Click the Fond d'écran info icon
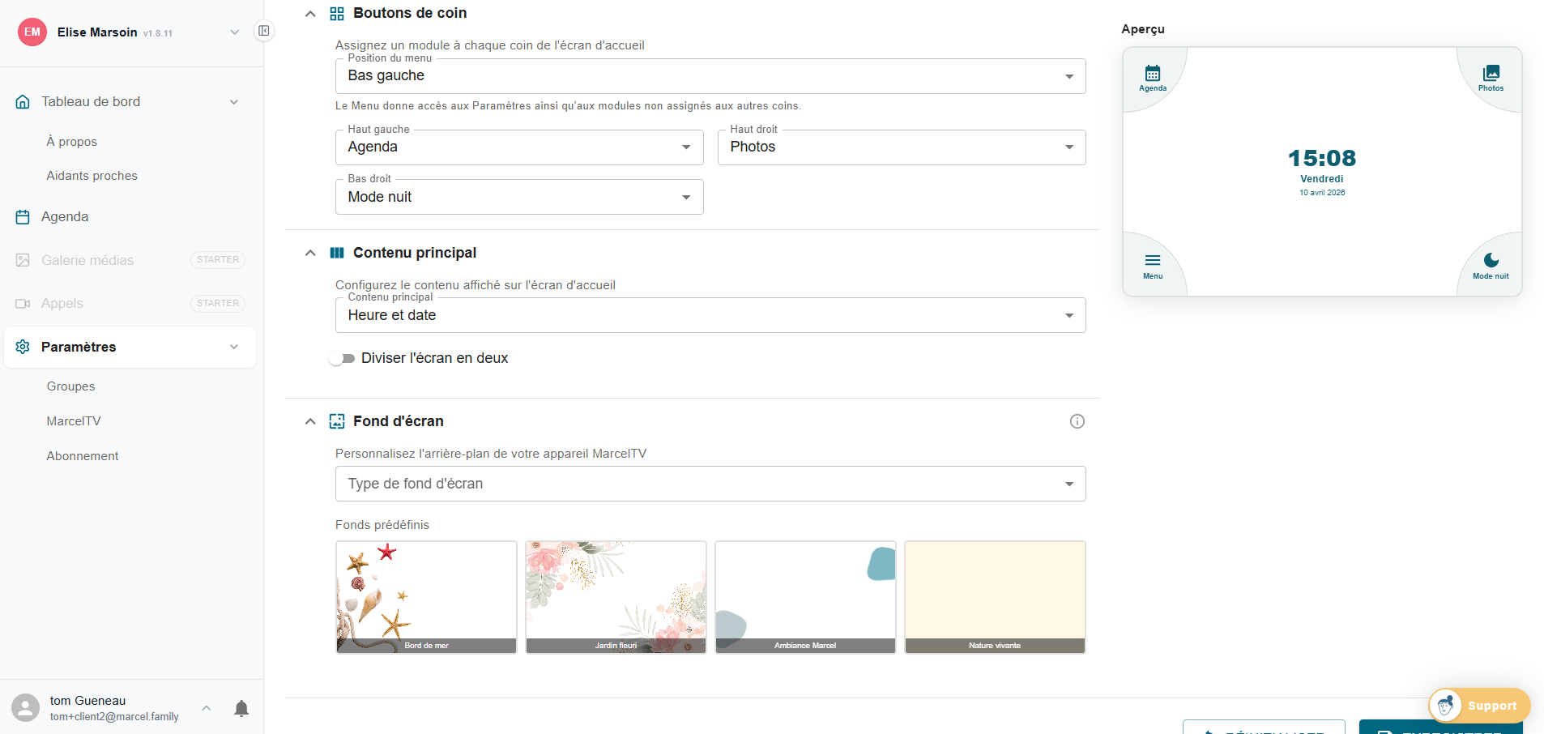Screen dimensions: 1544x734 point(1077,421)
